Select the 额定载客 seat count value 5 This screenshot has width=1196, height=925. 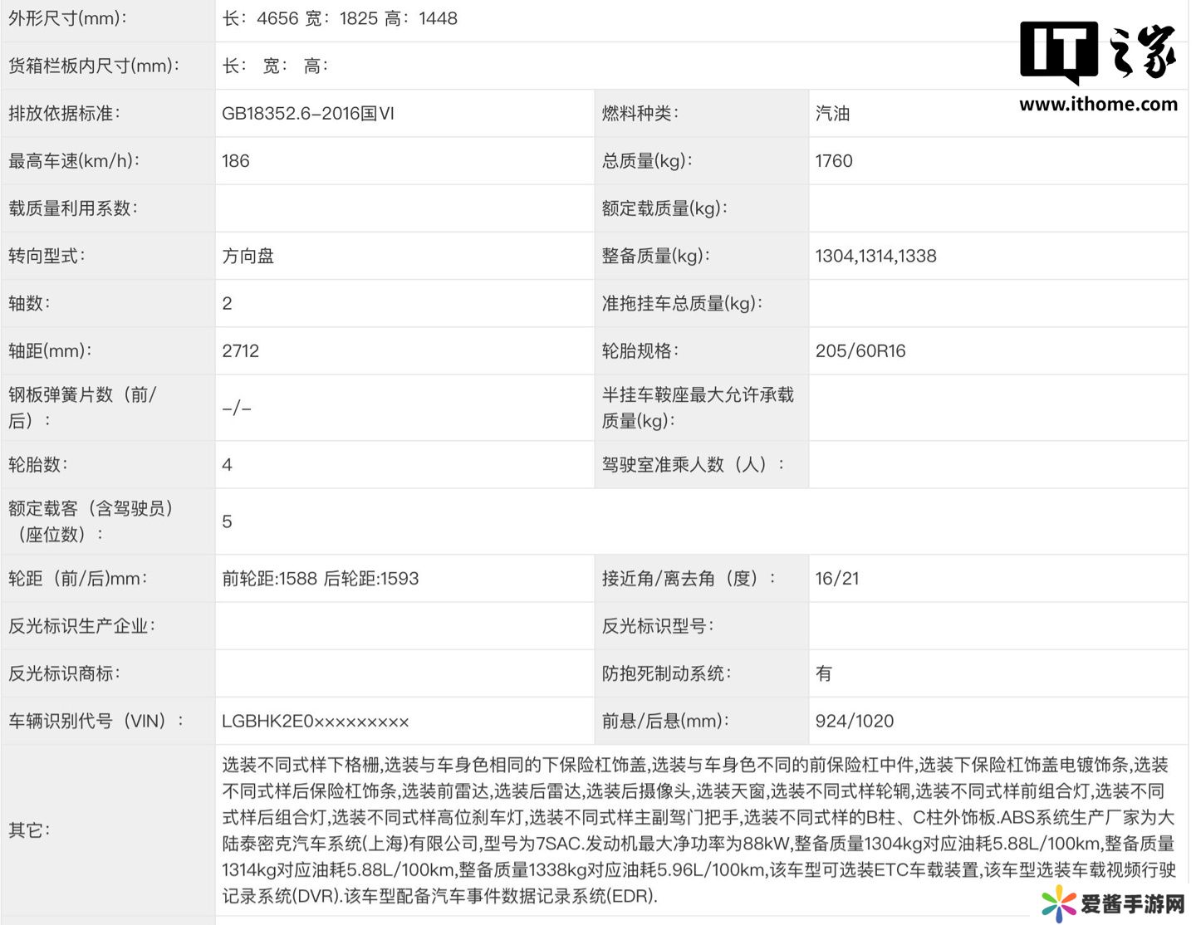click(227, 521)
